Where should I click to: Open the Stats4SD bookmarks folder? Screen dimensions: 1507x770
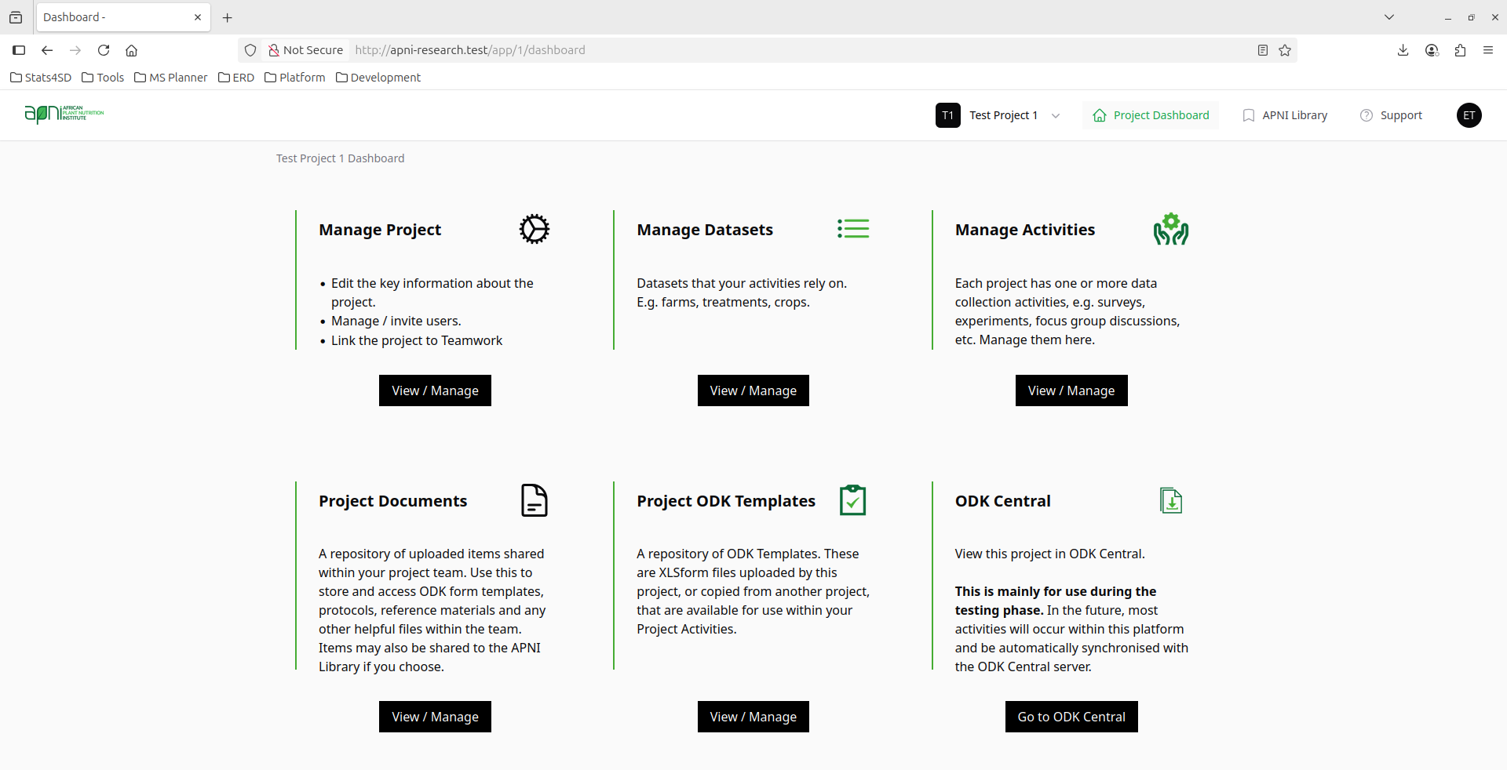click(x=41, y=78)
